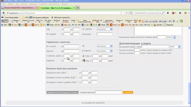This screenshot has height=107, width=191.
Task: Click the grey check donors count button
Action: [62, 92]
